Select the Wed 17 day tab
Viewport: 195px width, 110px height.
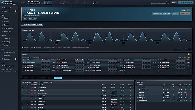(64, 2)
